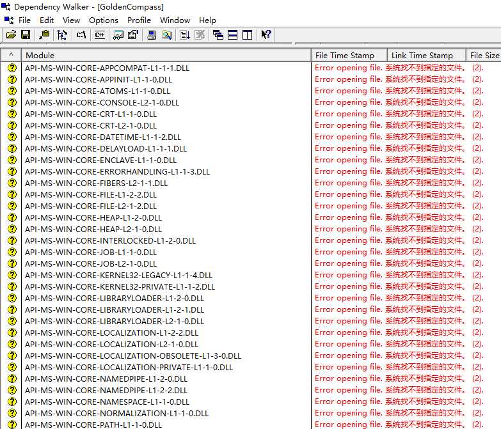The width and height of the screenshot is (501, 429).
Task: Click the Dependency Walker title bar icon
Action: point(6,6)
